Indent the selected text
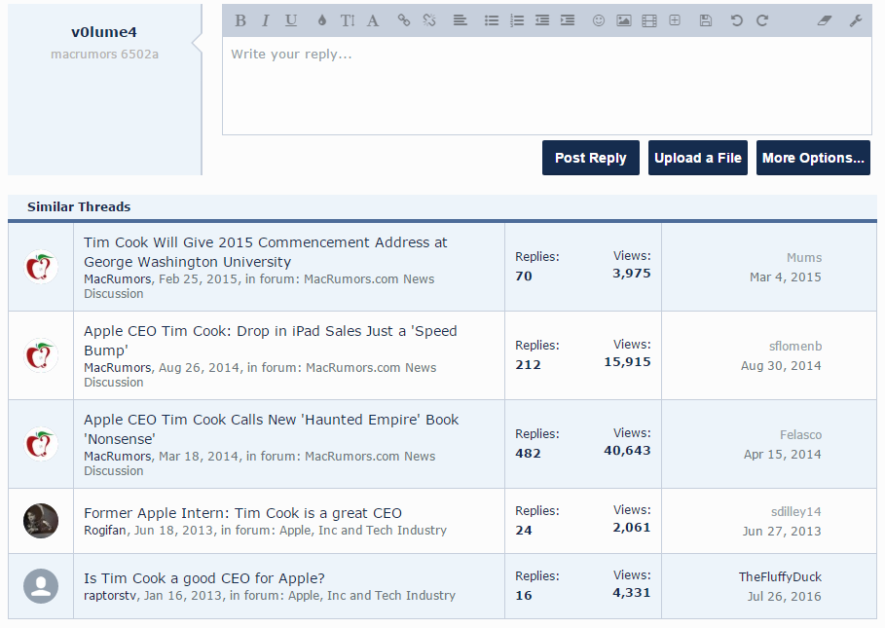The image size is (885, 628). click(x=568, y=20)
